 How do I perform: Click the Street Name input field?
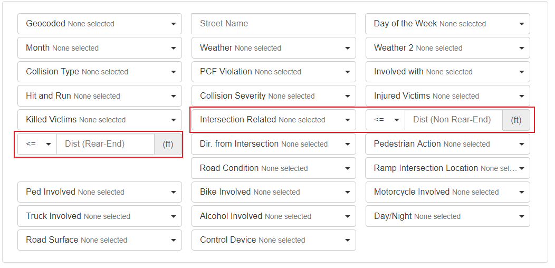pyautogui.click(x=273, y=24)
